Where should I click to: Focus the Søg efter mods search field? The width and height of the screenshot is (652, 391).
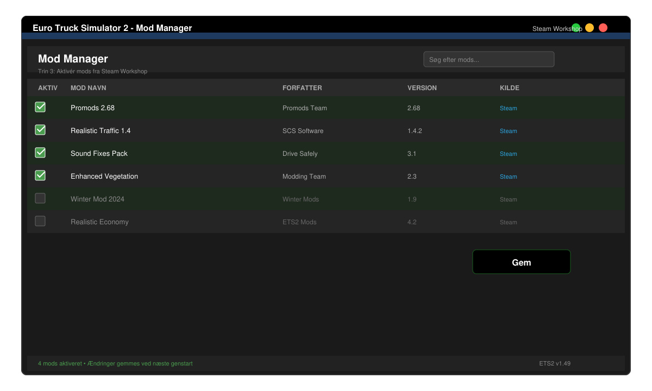coord(489,59)
